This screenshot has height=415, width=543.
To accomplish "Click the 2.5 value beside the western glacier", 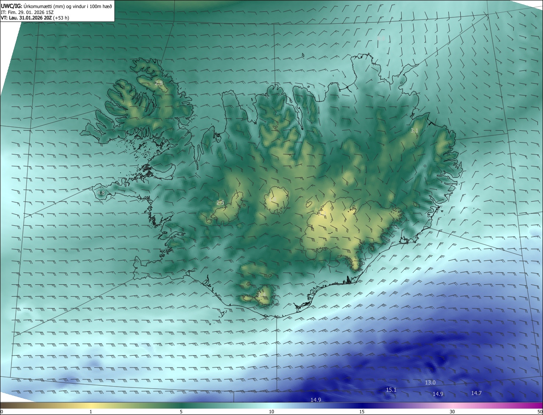I will click(220, 203).
